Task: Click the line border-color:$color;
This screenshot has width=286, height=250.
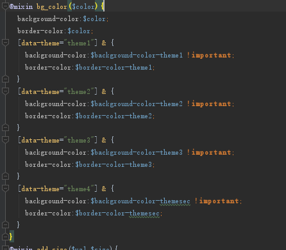Action: point(55,31)
